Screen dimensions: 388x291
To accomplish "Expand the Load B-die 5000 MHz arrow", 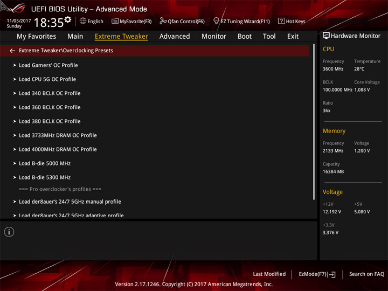I will [15, 164].
